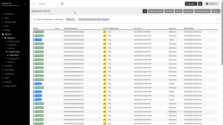Open the Dustin user menu
The image size is (223, 125).
tap(212, 4)
